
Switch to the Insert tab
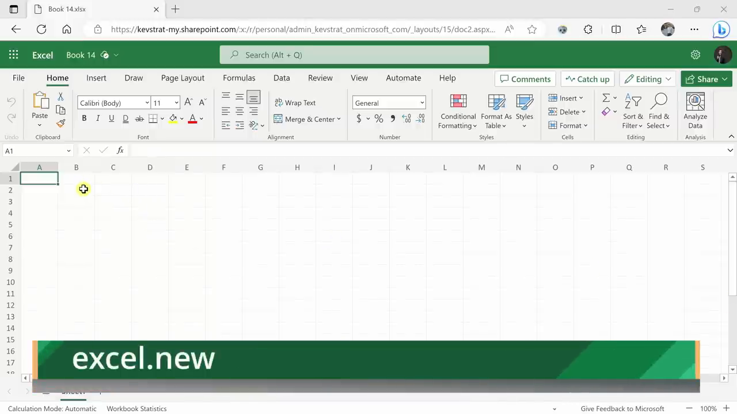click(96, 78)
